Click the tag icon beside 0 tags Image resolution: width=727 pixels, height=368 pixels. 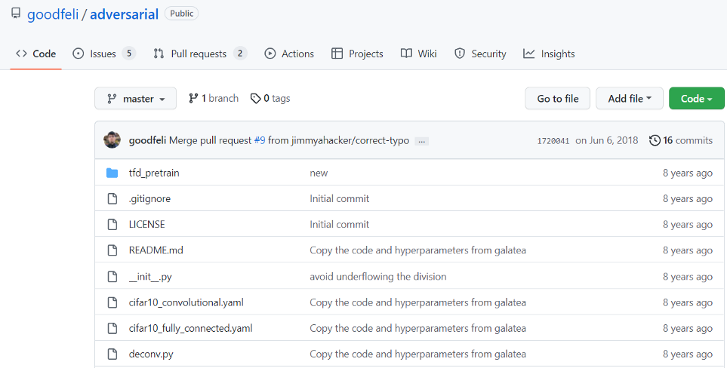point(256,99)
